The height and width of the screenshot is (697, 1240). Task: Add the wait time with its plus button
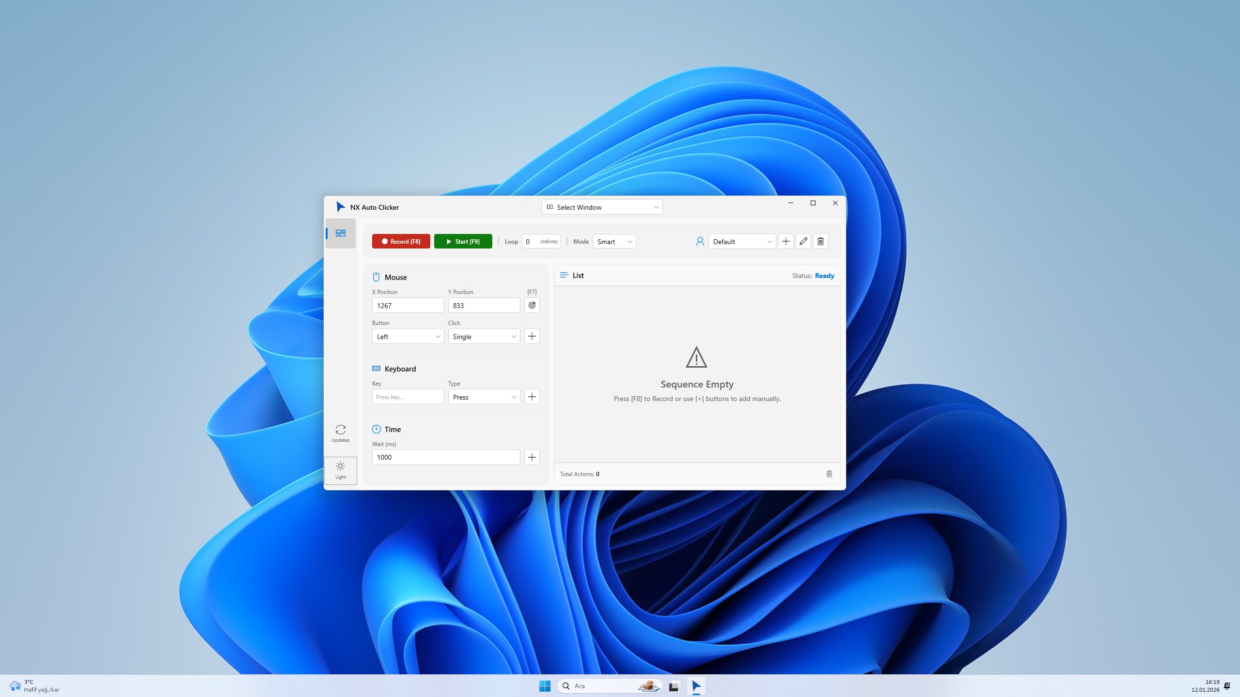532,457
